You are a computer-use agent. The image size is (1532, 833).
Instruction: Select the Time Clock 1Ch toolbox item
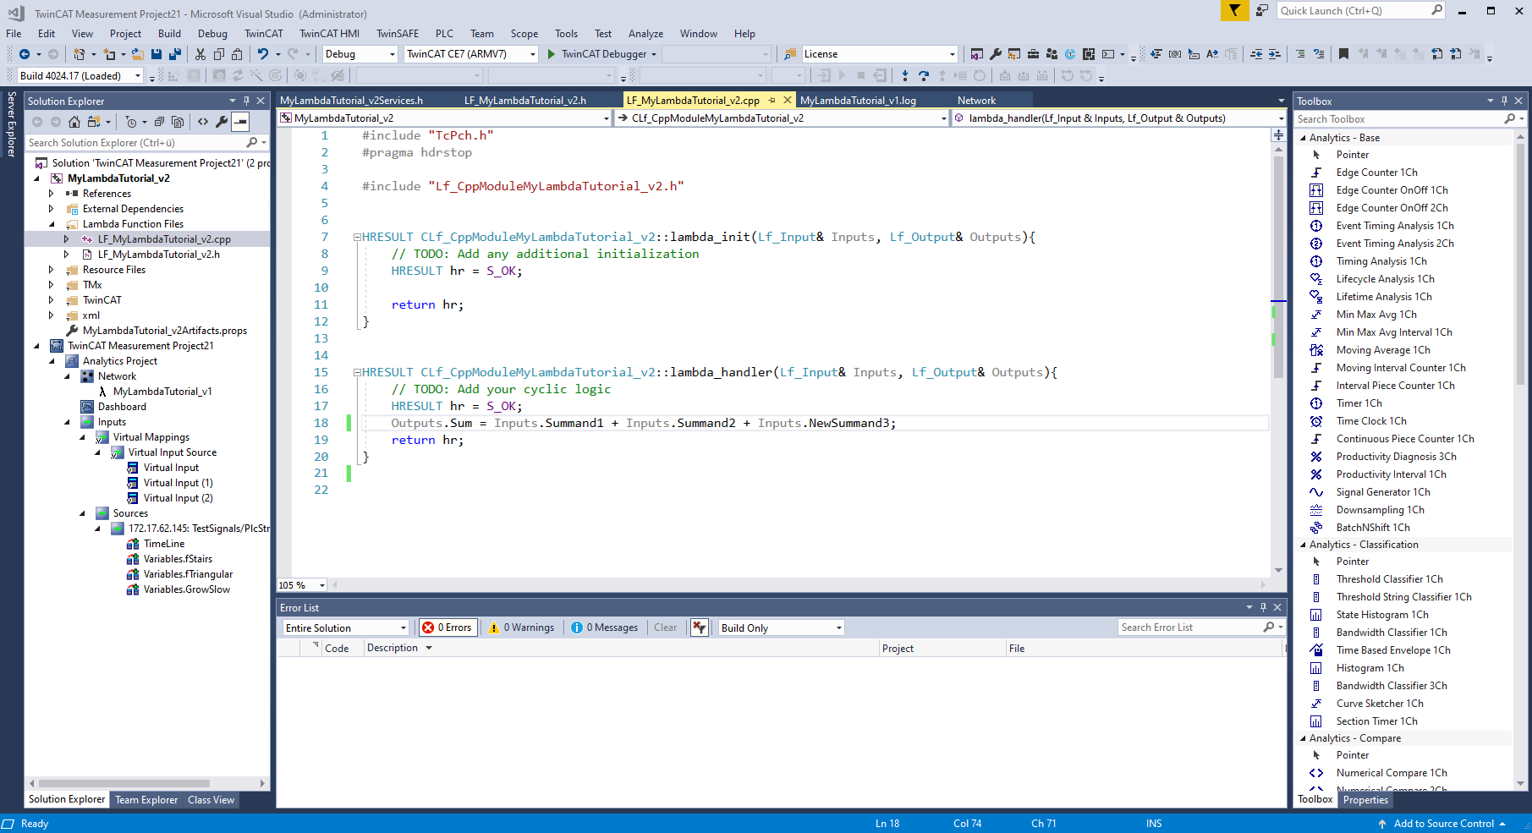1370,421
